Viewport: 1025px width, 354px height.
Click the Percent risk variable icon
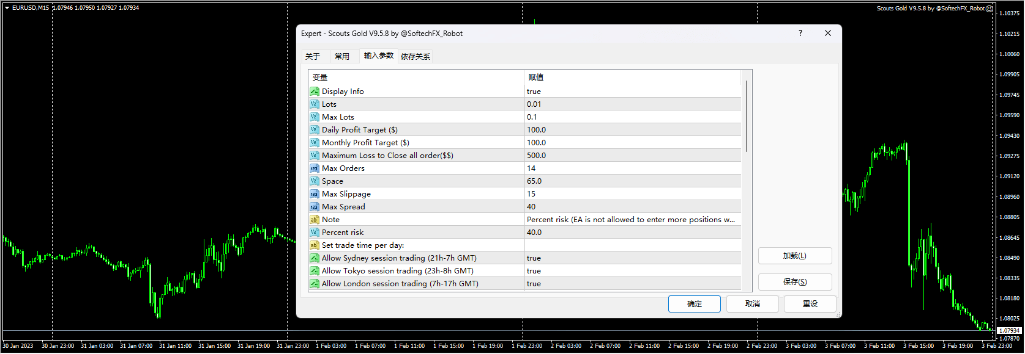pos(314,233)
